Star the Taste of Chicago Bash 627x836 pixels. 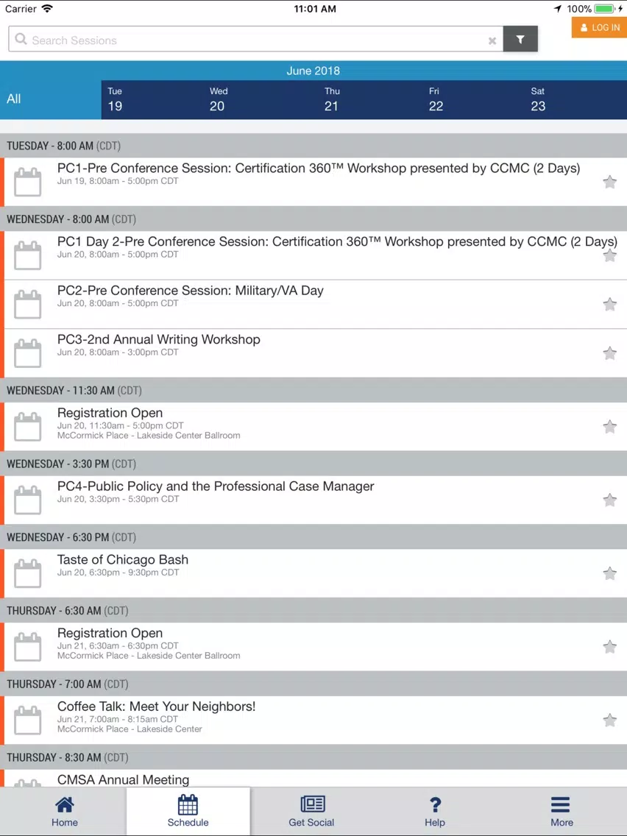point(609,574)
